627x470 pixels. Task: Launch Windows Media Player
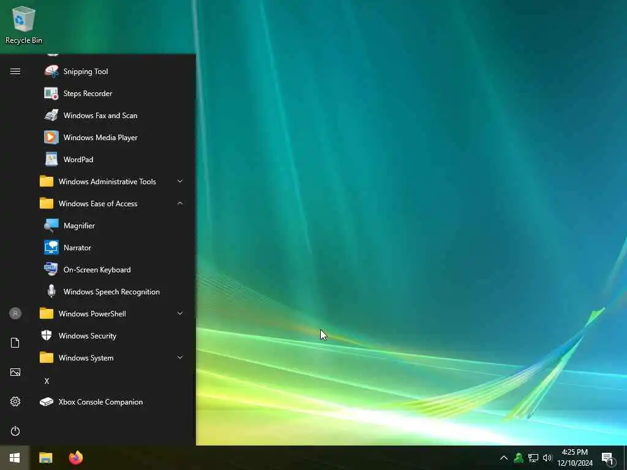tap(113, 138)
